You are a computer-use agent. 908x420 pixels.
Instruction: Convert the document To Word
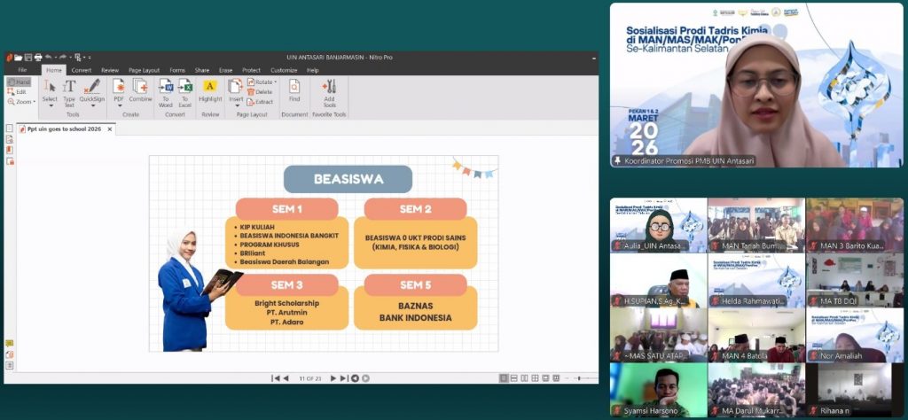click(166, 92)
